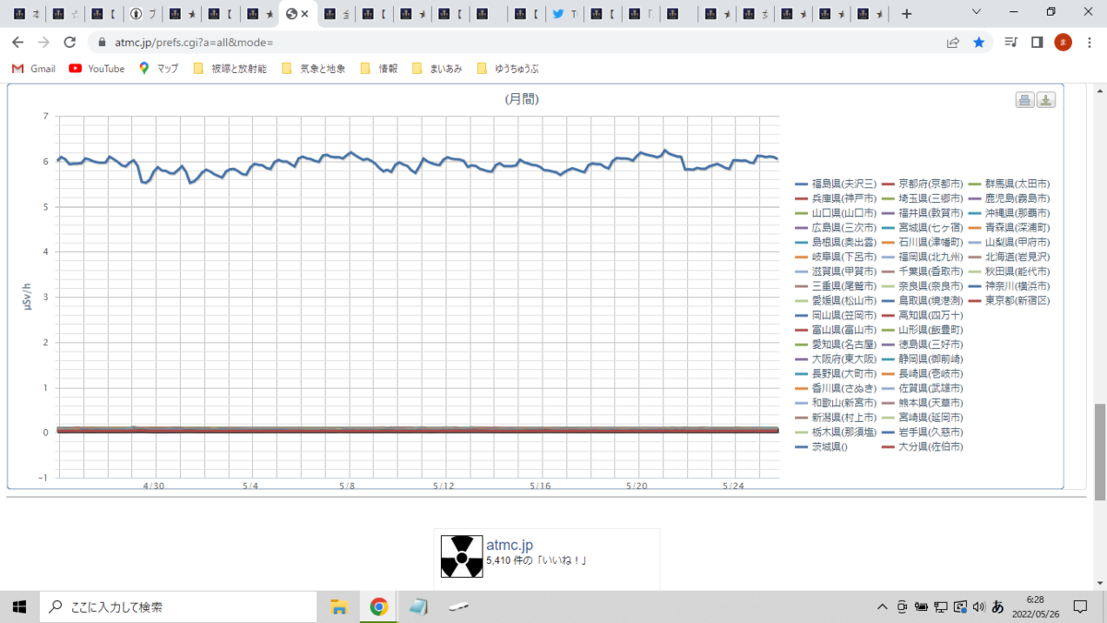
Task: Click the blue bookmark star icon
Action: 979,42
